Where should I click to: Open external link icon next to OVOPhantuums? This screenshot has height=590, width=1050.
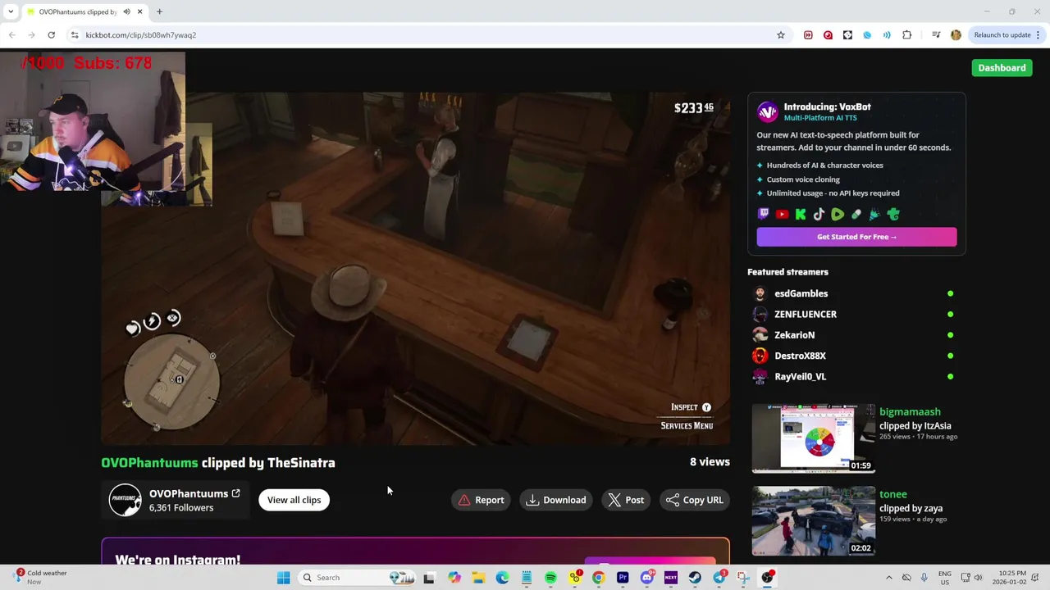tap(235, 493)
